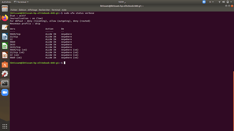
Task: Click the terminal vertical scrollbar
Action: tap(233, 101)
